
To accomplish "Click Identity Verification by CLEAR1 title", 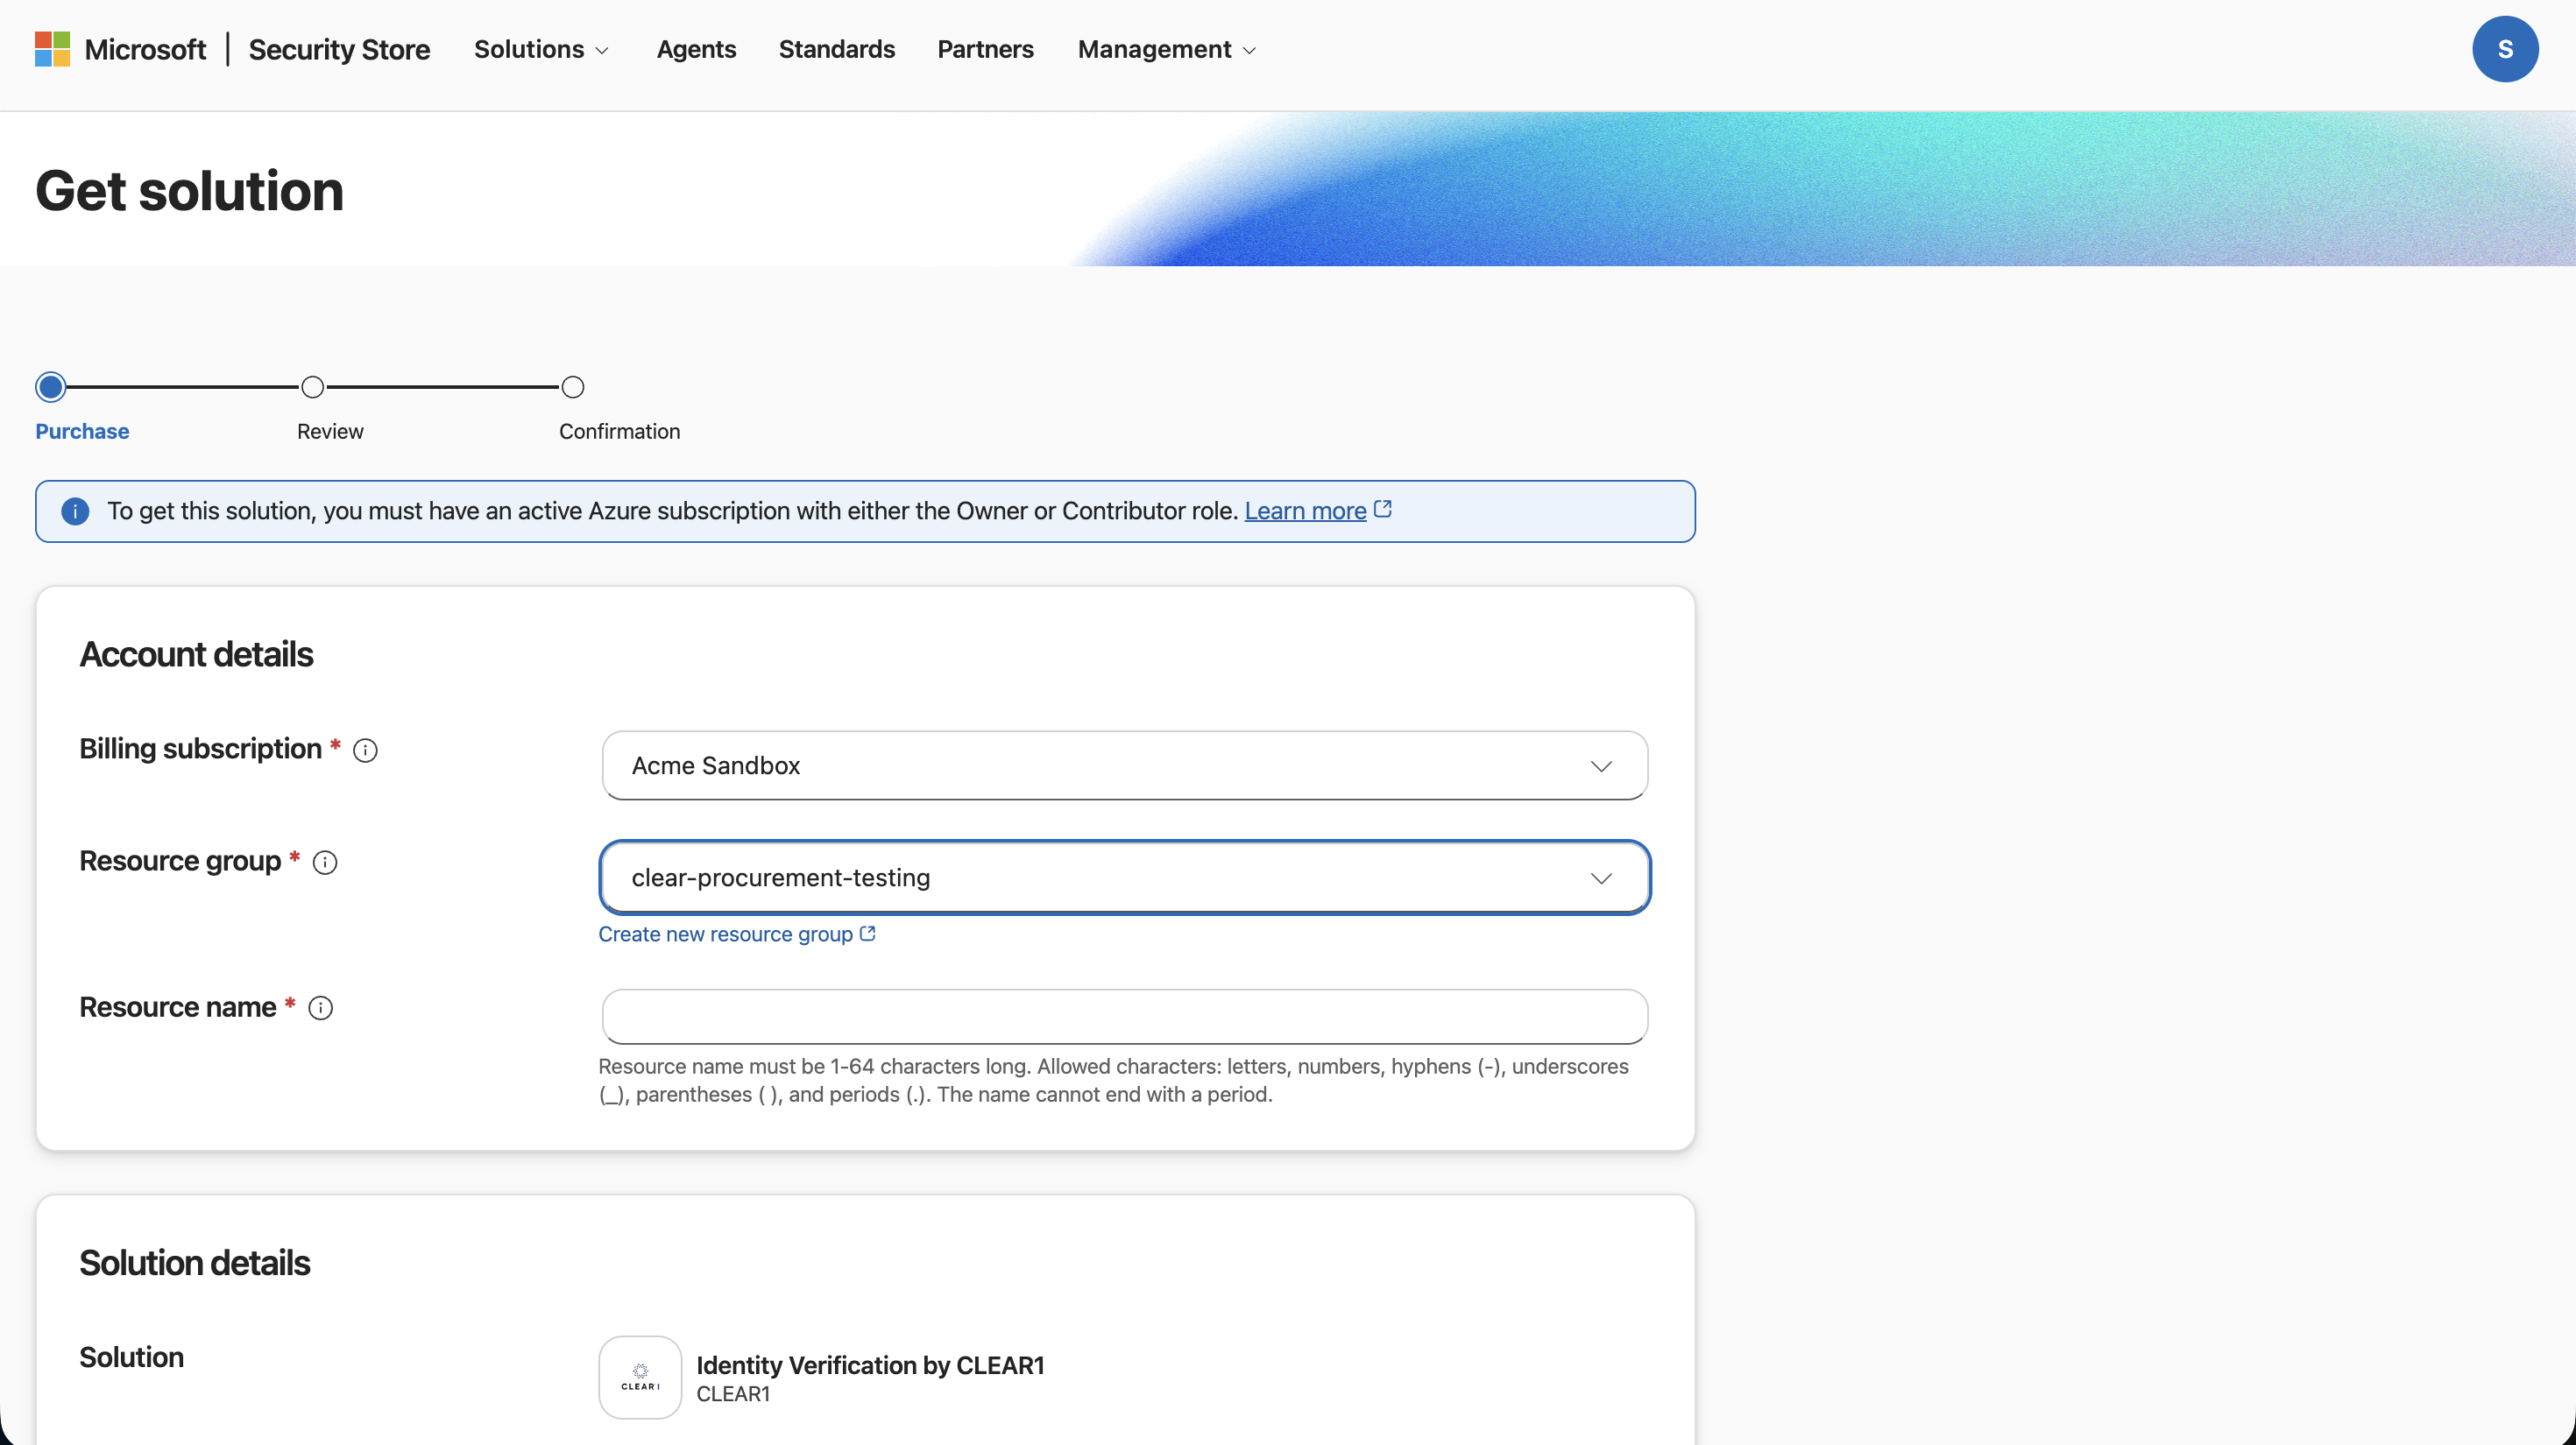I will (x=870, y=1365).
